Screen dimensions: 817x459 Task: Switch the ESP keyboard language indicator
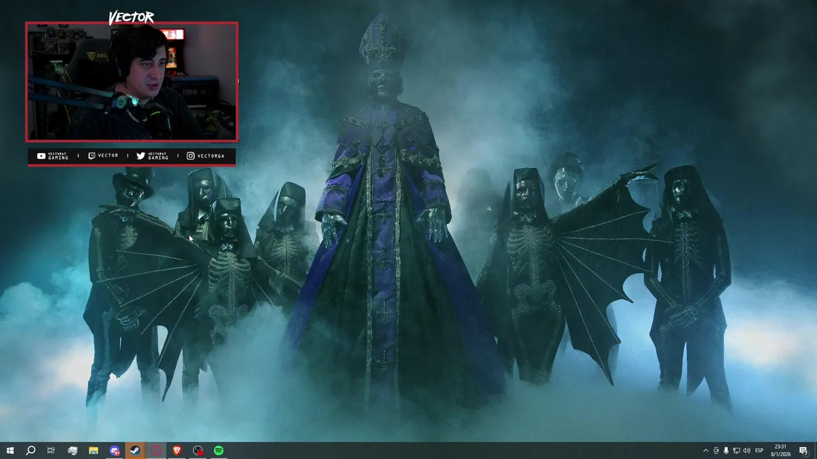(x=760, y=451)
